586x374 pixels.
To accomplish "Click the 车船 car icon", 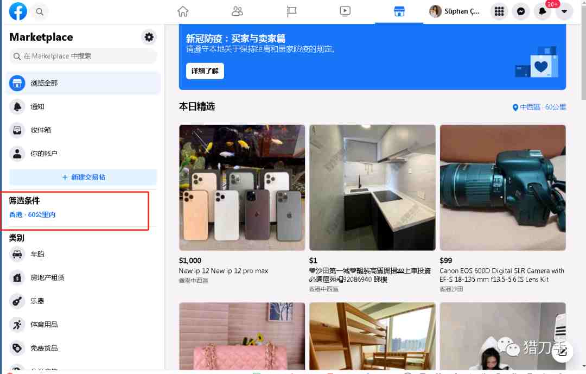I will [17, 254].
